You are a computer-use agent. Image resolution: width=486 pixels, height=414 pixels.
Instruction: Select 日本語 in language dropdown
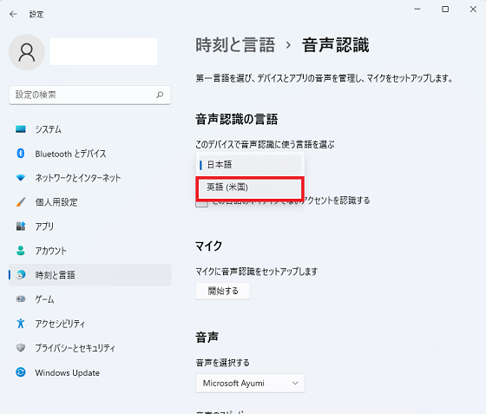(250, 165)
